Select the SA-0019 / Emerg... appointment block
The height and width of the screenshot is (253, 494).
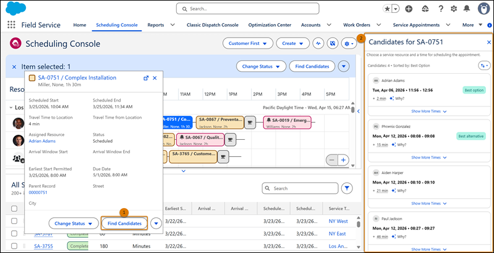point(287,122)
